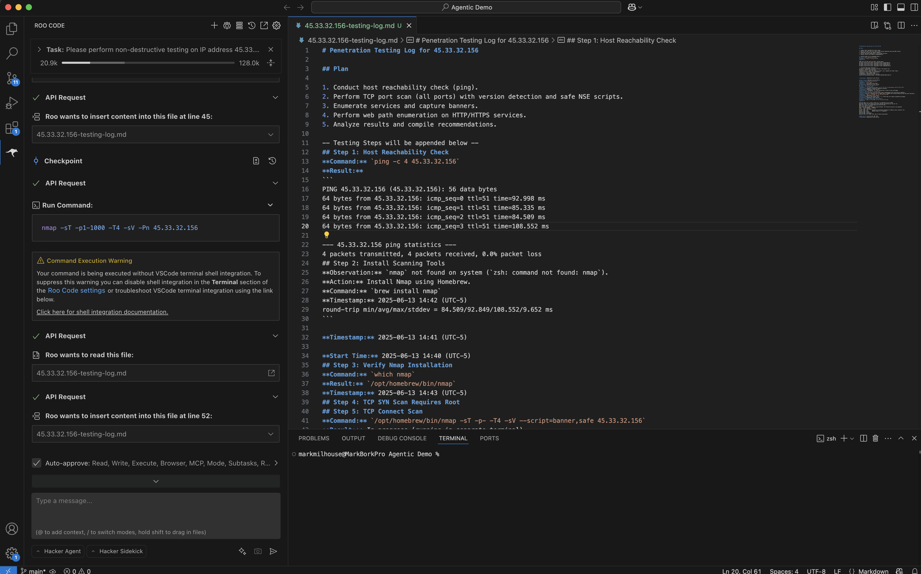The width and height of the screenshot is (921, 574).
Task: Enhance prompt with sparkle icon
Action: [x=242, y=551]
